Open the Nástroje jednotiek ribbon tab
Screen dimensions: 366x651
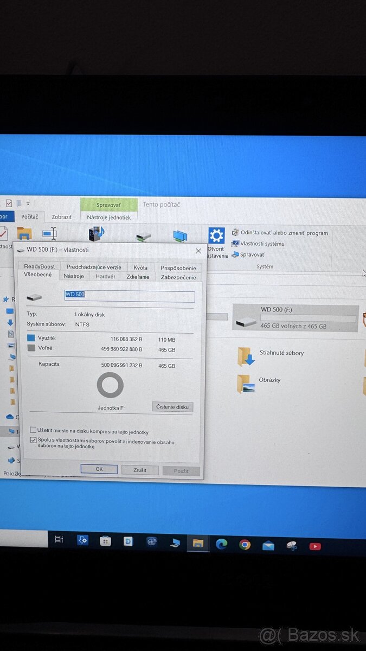(109, 218)
